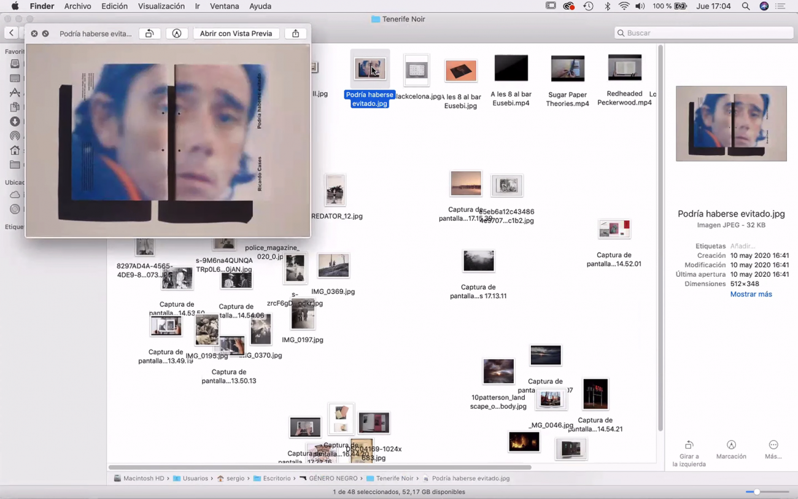
Task: Click Abrir con Vista Previa button
Action: click(236, 34)
